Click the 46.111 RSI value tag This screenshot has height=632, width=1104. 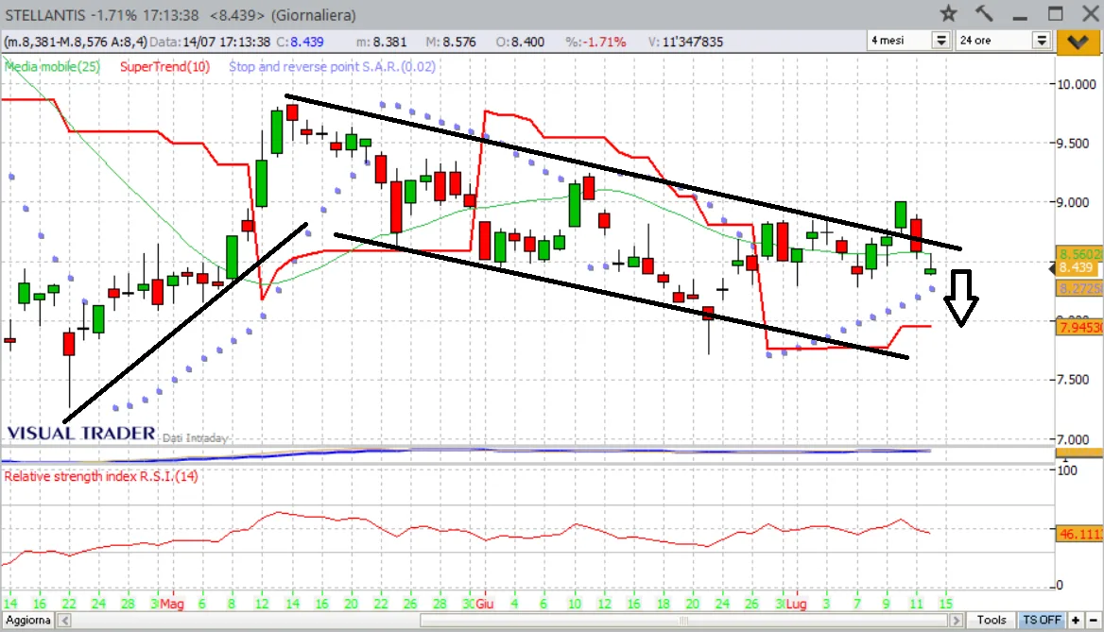tap(1079, 534)
